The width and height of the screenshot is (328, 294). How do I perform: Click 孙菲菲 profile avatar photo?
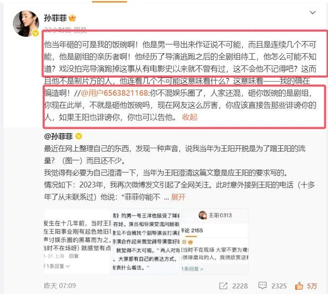tap(26, 23)
